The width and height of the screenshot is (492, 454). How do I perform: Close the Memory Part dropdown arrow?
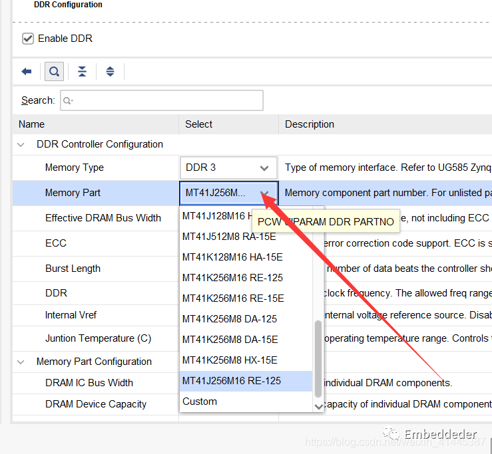[x=265, y=193]
